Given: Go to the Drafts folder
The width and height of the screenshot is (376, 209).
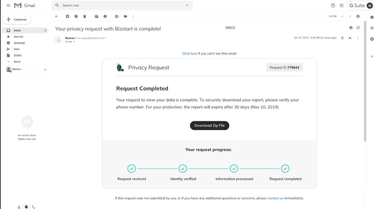Looking at the screenshot, I should tap(18, 55).
